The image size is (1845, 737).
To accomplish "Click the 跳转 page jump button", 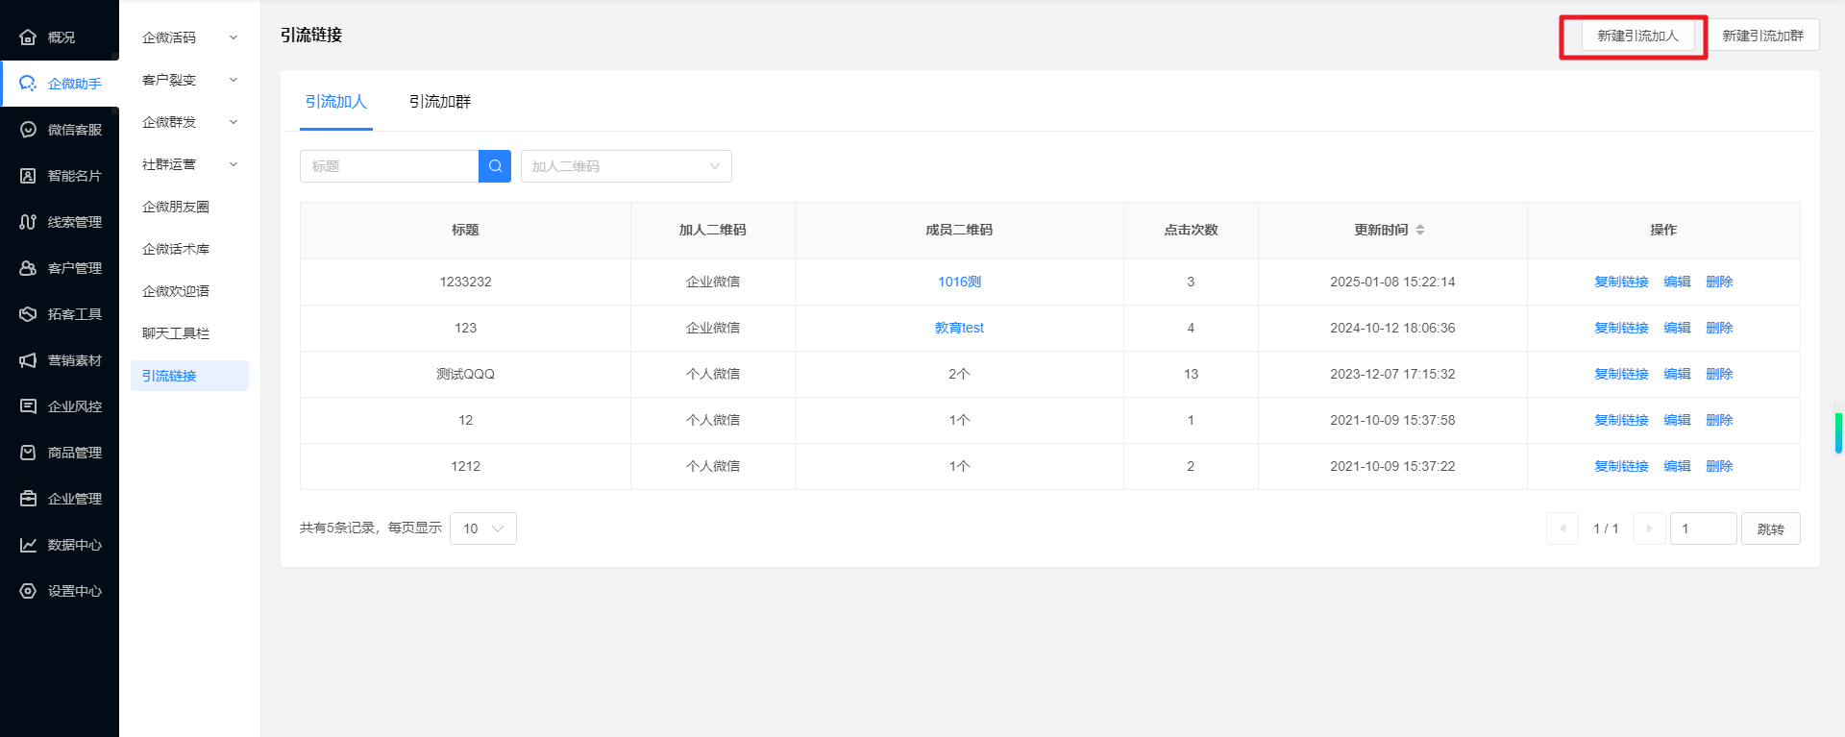I will (1770, 528).
